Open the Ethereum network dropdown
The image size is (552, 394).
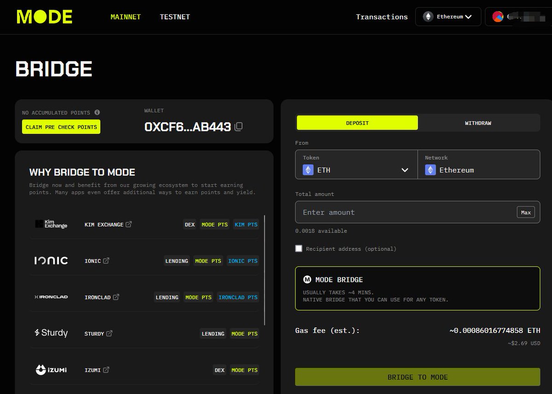point(448,17)
